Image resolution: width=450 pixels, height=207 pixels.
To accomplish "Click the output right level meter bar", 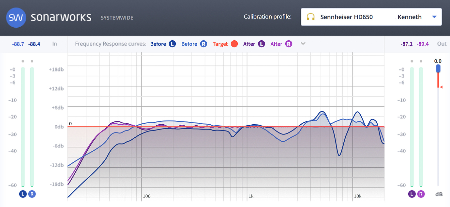I will click(x=421, y=127).
